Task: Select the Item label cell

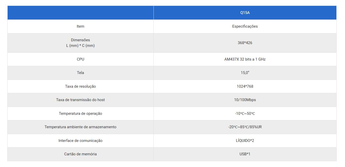Action: (x=80, y=26)
